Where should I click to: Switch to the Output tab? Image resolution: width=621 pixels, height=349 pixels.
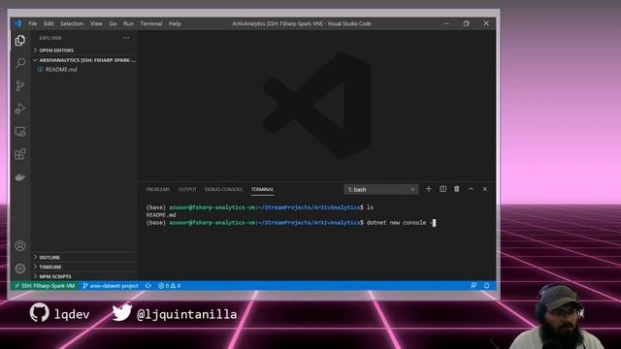187,190
